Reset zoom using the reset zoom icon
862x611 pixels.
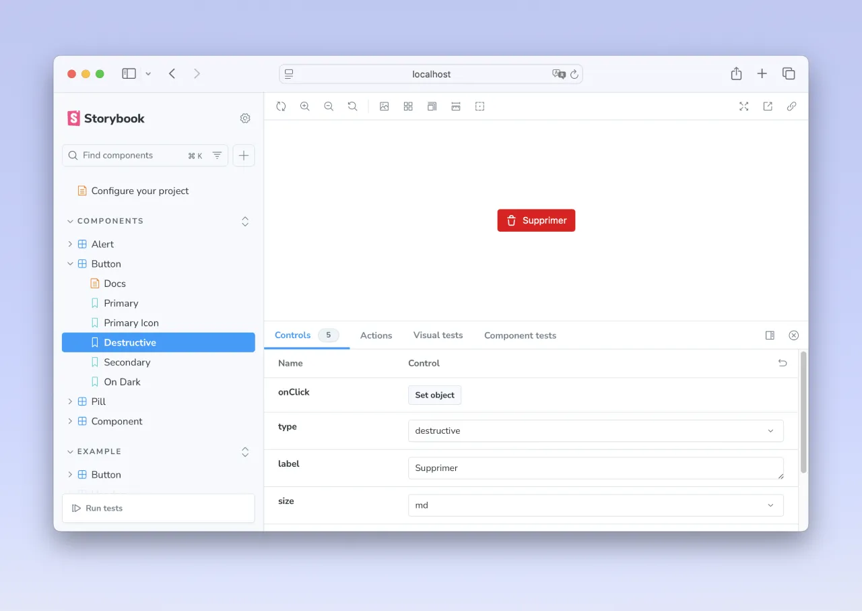coord(352,106)
